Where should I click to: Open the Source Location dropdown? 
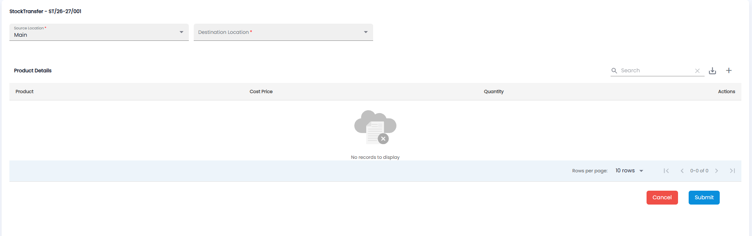[x=99, y=32]
